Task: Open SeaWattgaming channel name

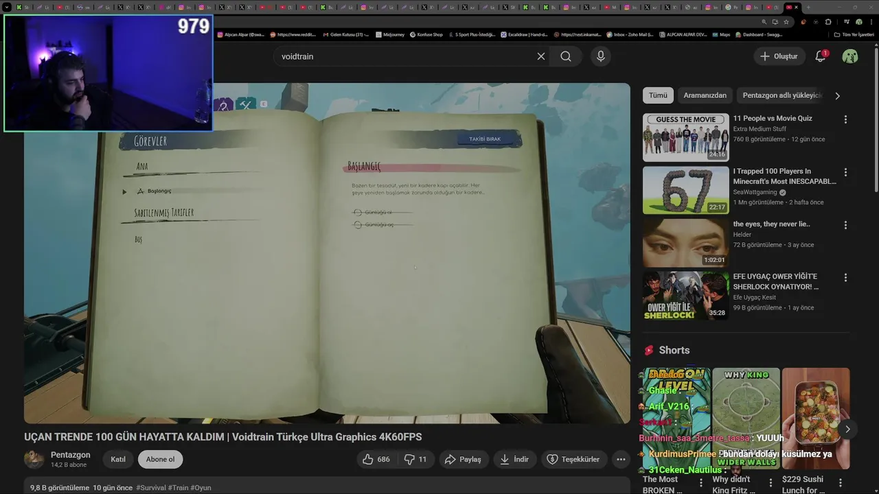Action: pyautogui.click(x=756, y=192)
